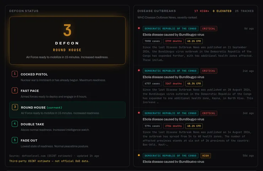The height and width of the screenshot is (171, 263).
Task: Click the 'Third-party OSINT estimate' disclaimer
Action: (x=49, y=161)
